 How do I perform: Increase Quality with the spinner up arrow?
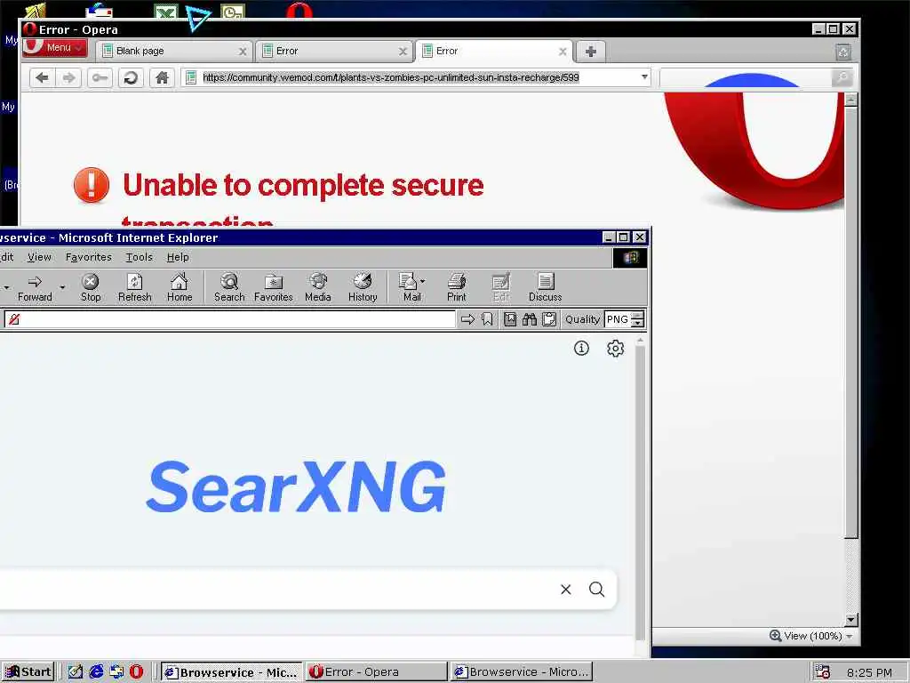pos(638,315)
